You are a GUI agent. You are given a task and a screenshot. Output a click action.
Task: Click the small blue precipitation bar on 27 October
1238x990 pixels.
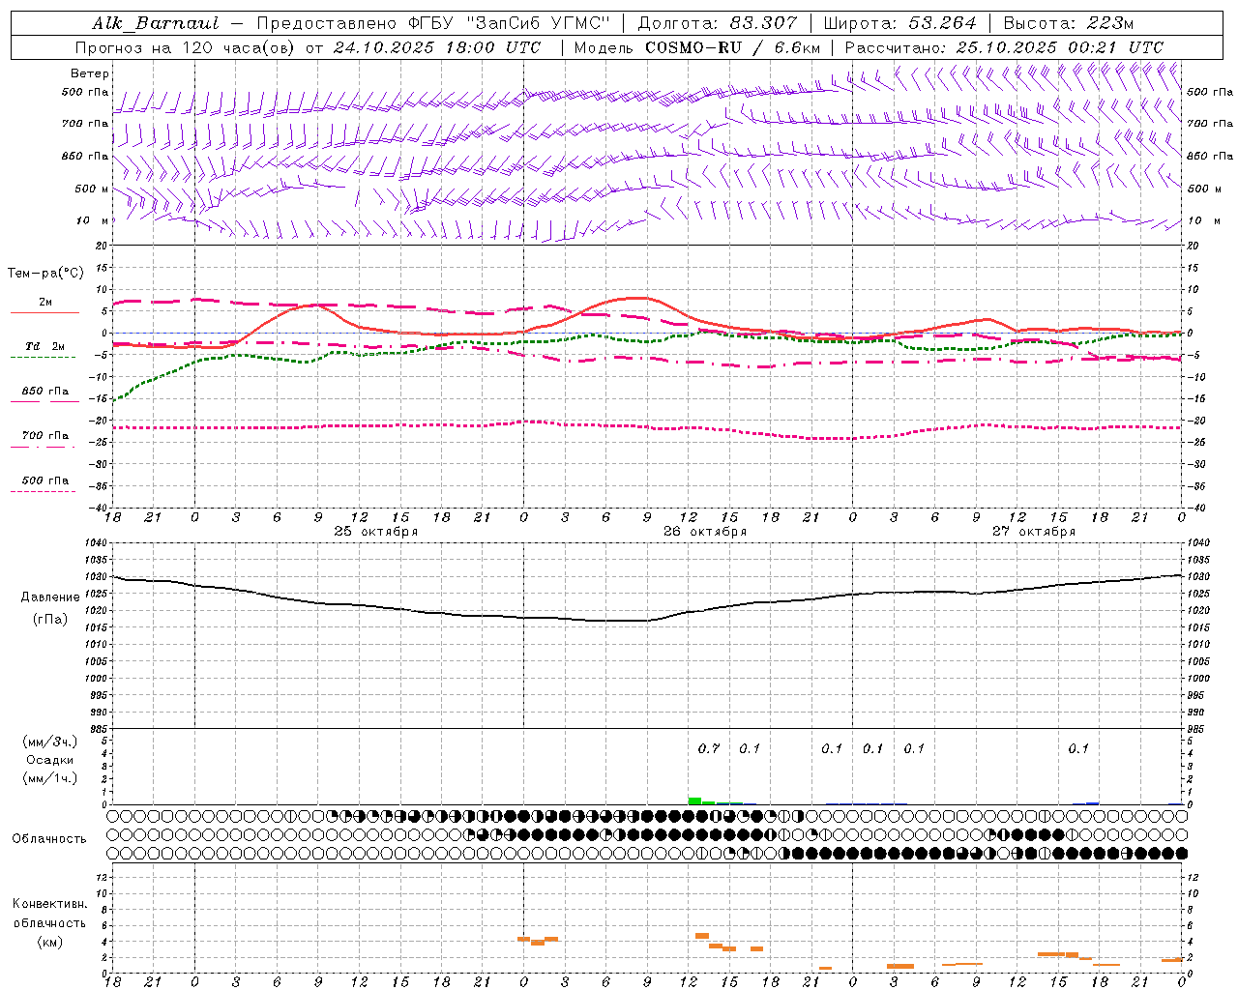(1093, 802)
